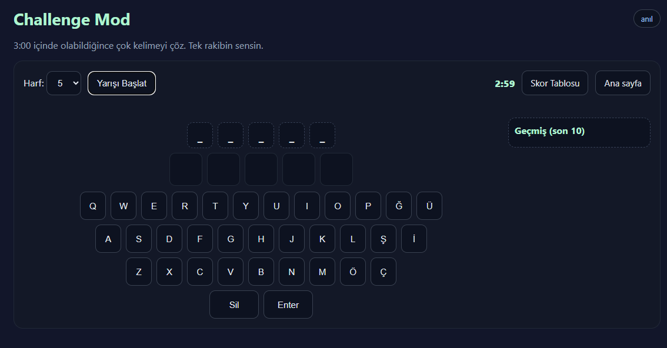Tap the Z key on keyboard
Image resolution: width=667 pixels, height=348 pixels.
(x=139, y=272)
